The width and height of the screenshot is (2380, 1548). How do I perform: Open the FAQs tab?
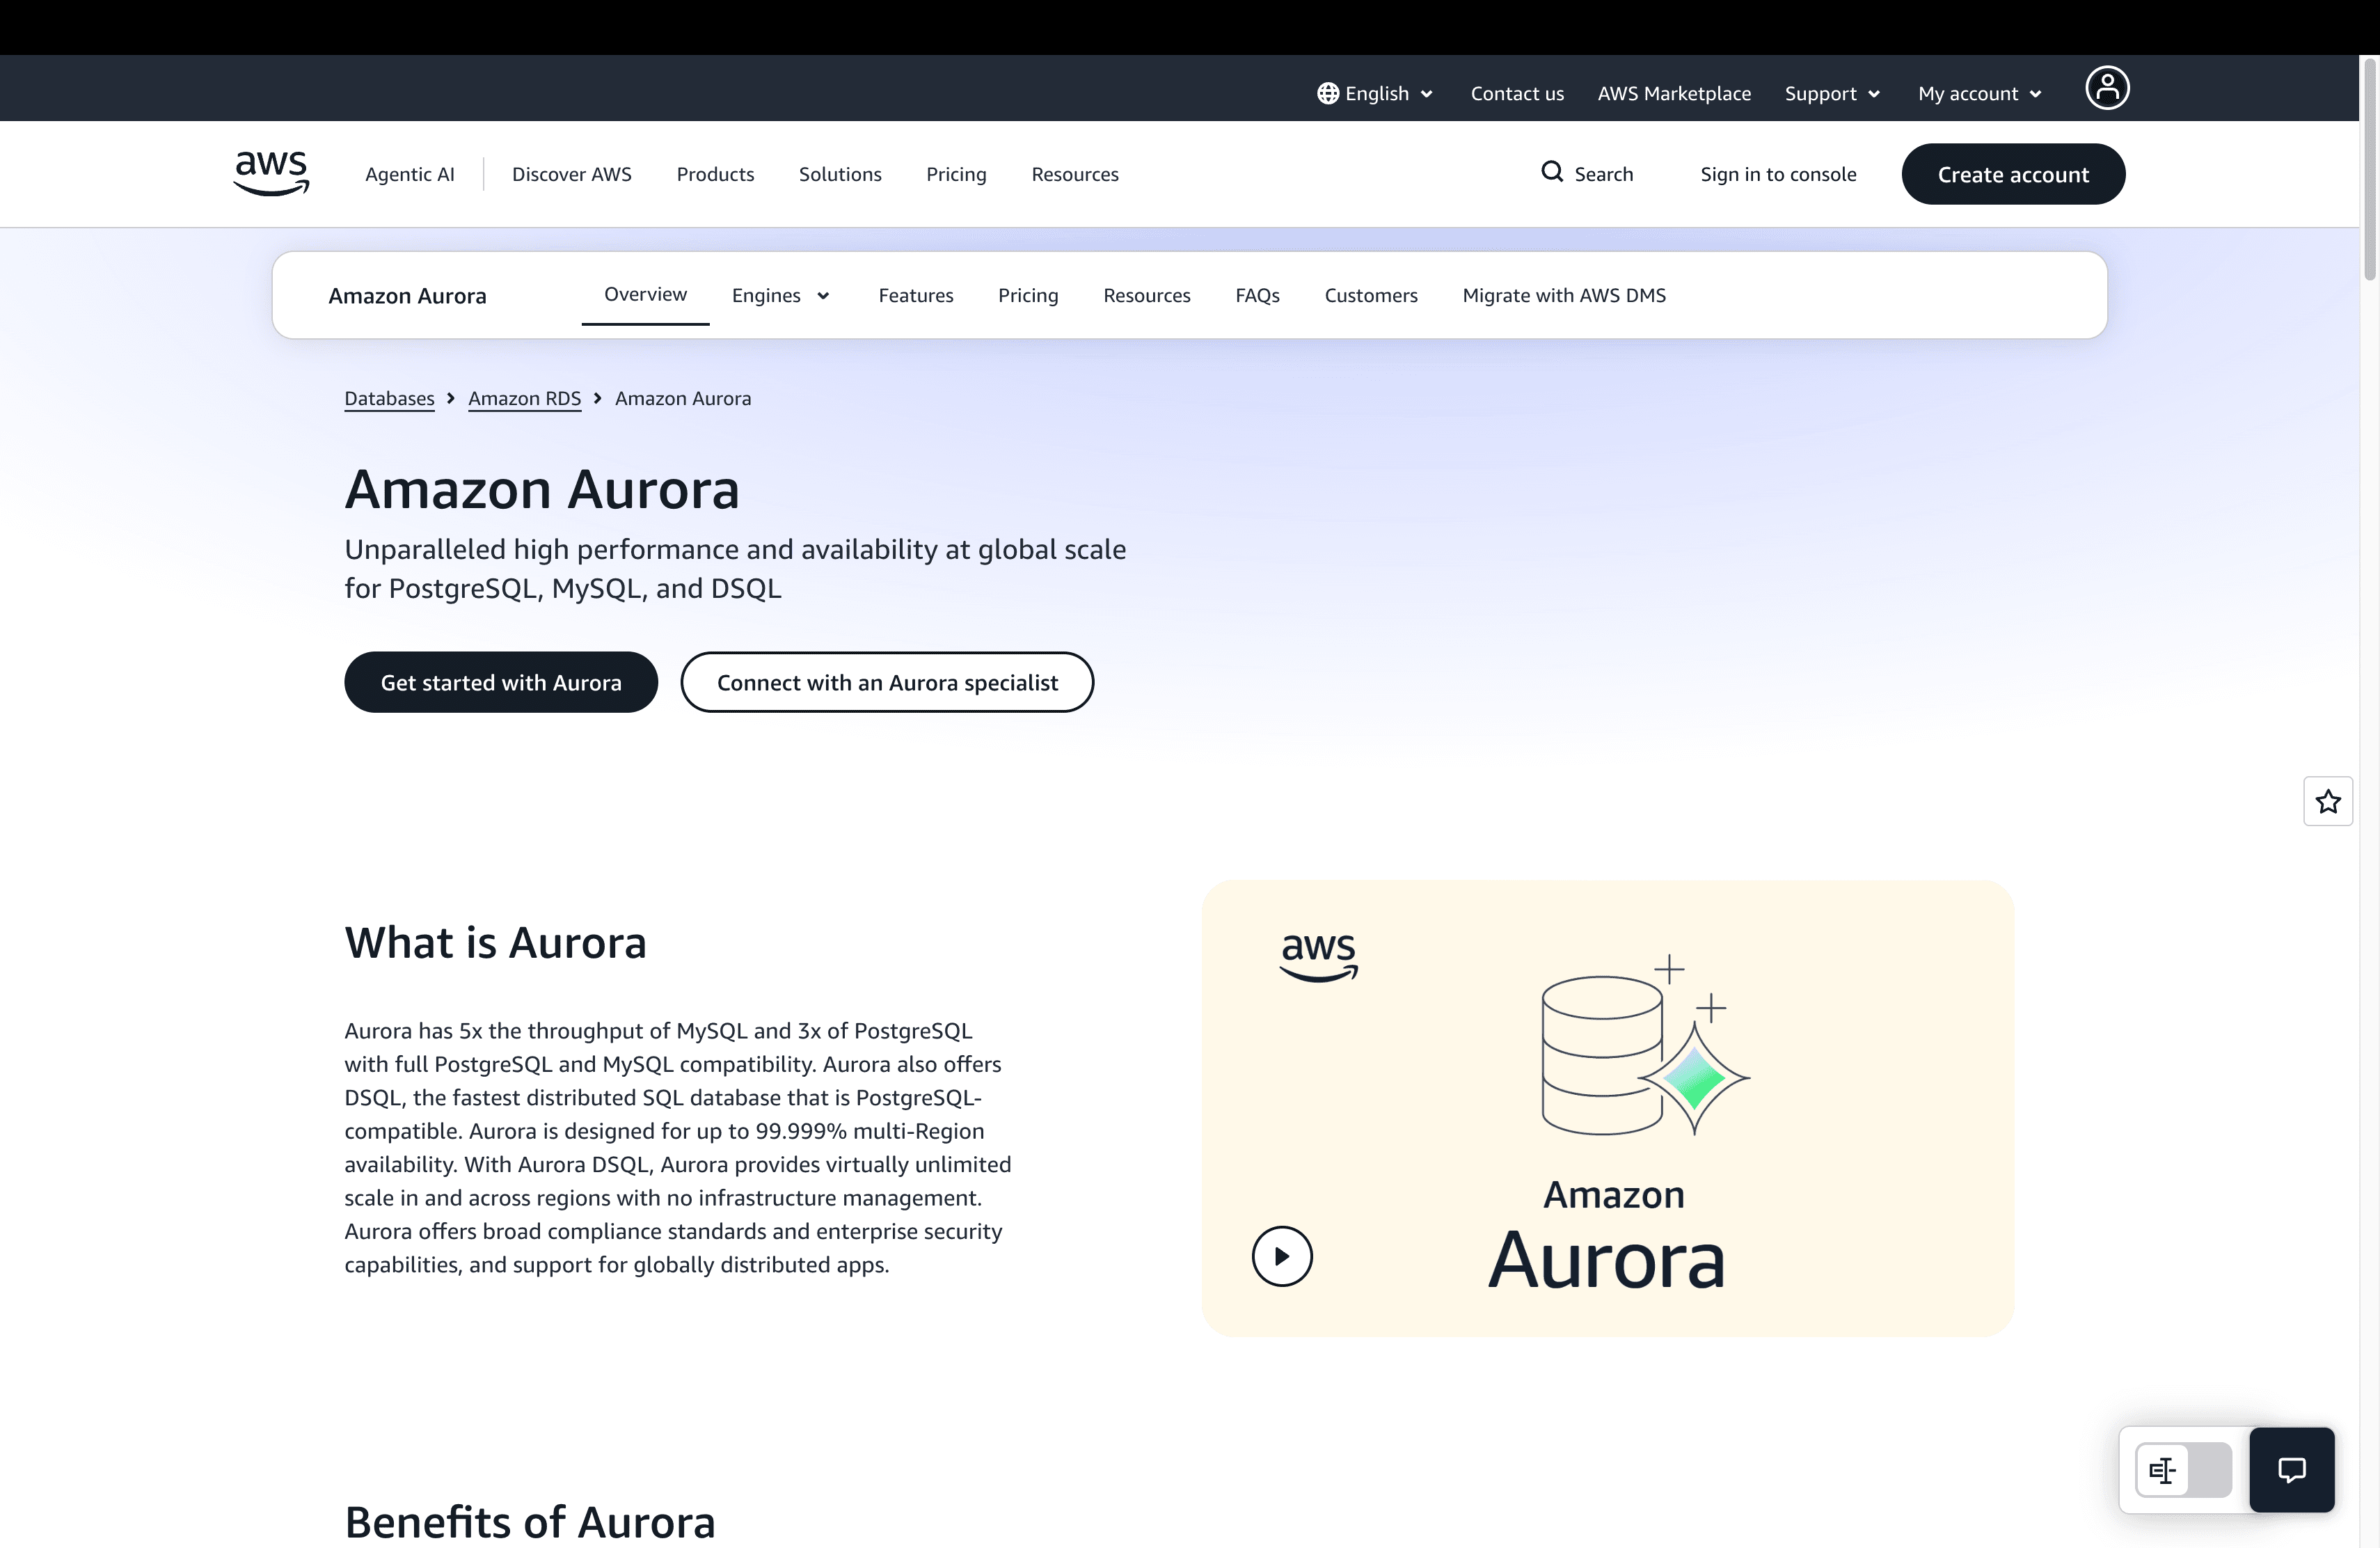[x=1257, y=295]
